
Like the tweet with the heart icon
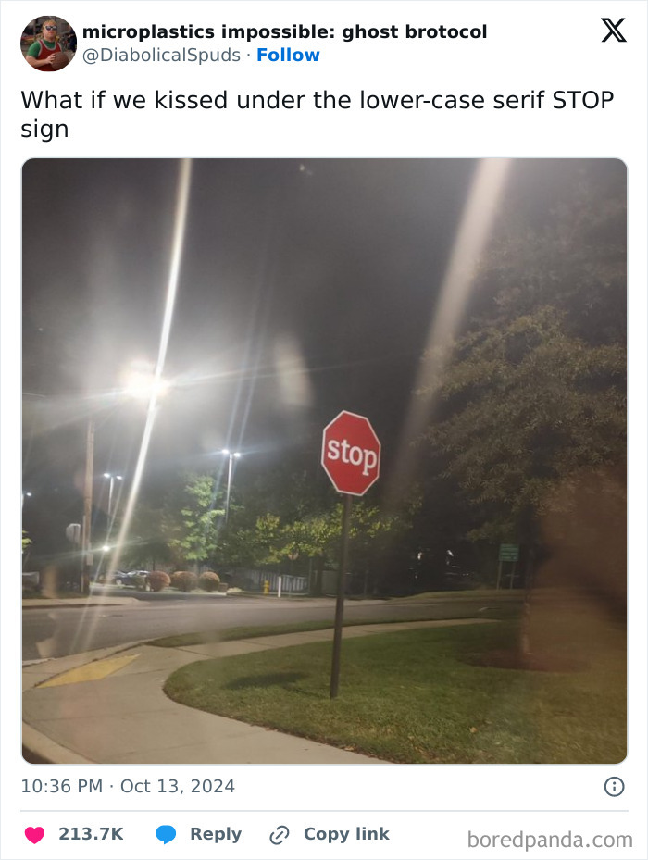point(34,834)
